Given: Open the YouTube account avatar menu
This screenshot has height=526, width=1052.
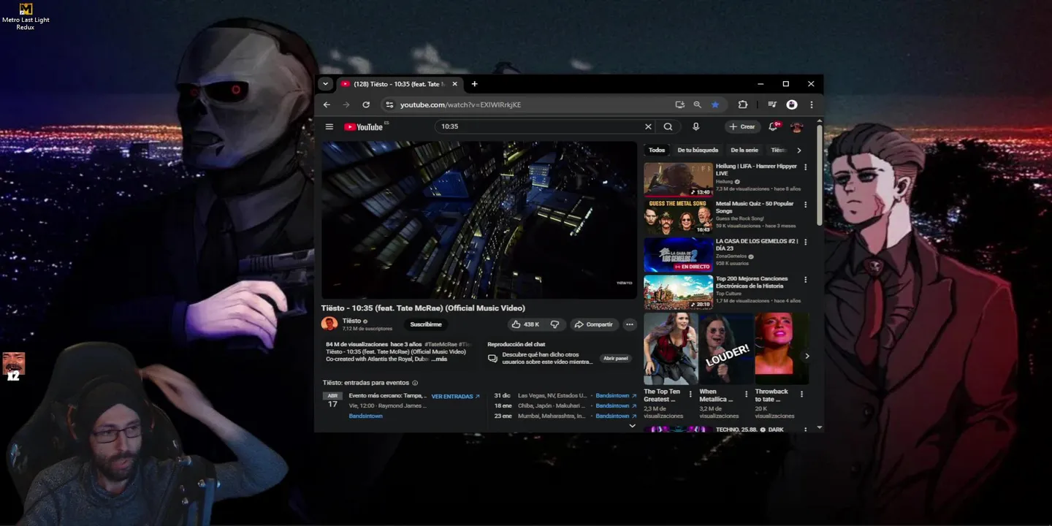Looking at the screenshot, I should click(x=797, y=126).
